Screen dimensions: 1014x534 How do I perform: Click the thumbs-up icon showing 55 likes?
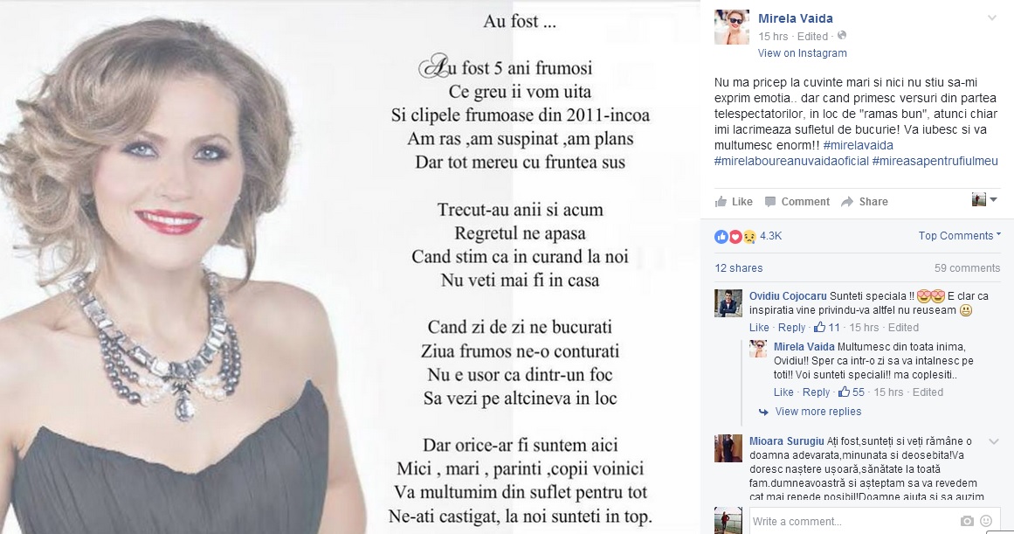tap(844, 392)
